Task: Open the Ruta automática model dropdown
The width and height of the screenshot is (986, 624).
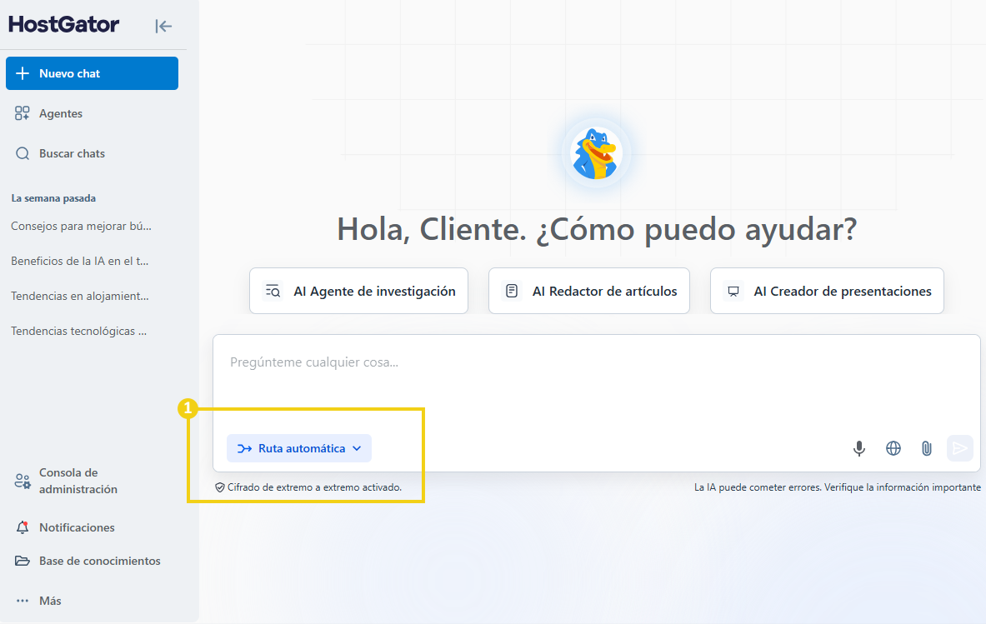Action: pyautogui.click(x=299, y=448)
